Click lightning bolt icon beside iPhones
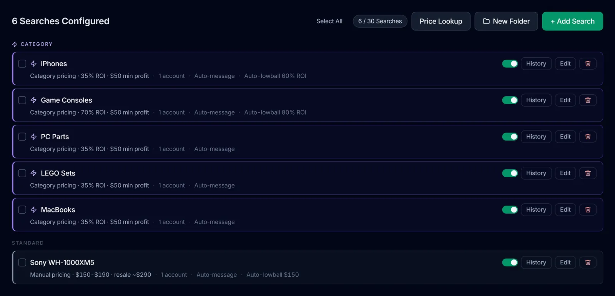This screenshot has height=296, width=615. 33,64
